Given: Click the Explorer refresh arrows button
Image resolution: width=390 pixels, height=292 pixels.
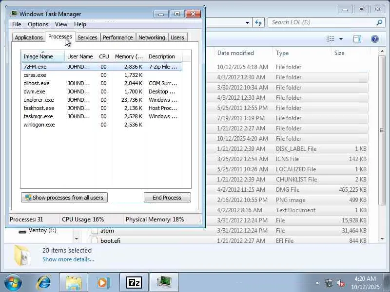Looking at the screenshot, I should [x=258, y=22].
